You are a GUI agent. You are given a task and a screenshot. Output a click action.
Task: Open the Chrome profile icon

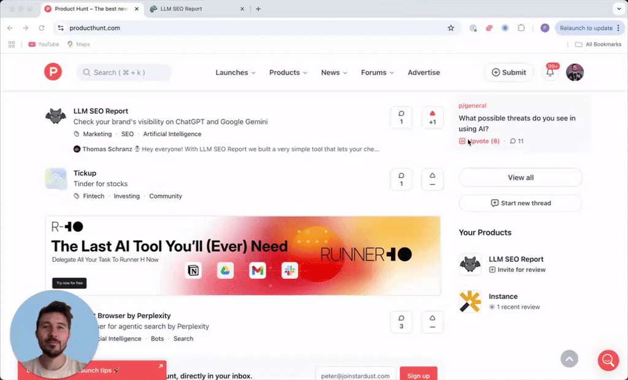pos(545,28)
